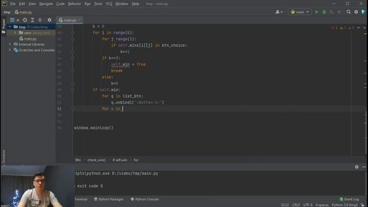Click UTF-8 encoding in status bar

coord(308,205)
